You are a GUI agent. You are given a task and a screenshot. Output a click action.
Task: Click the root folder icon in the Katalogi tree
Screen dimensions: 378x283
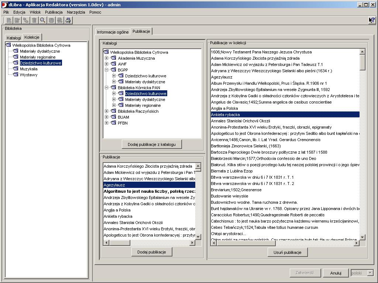[x=106, y=52]
